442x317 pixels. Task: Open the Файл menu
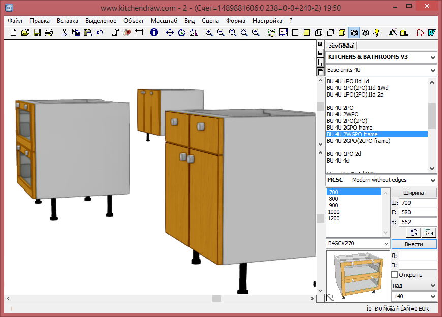(15, 21)
